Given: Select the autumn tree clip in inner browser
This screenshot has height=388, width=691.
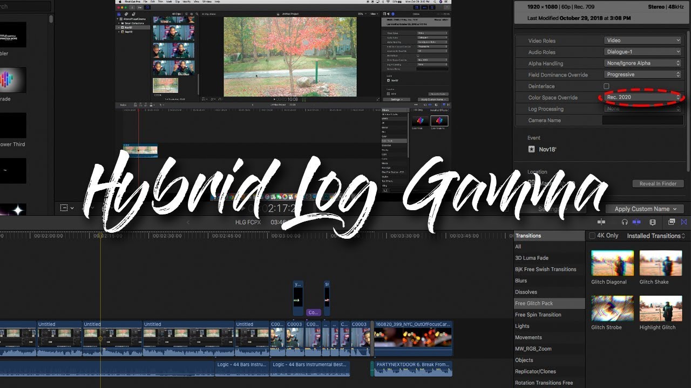Looking at the screenshot, I should (x=165, y=85).
